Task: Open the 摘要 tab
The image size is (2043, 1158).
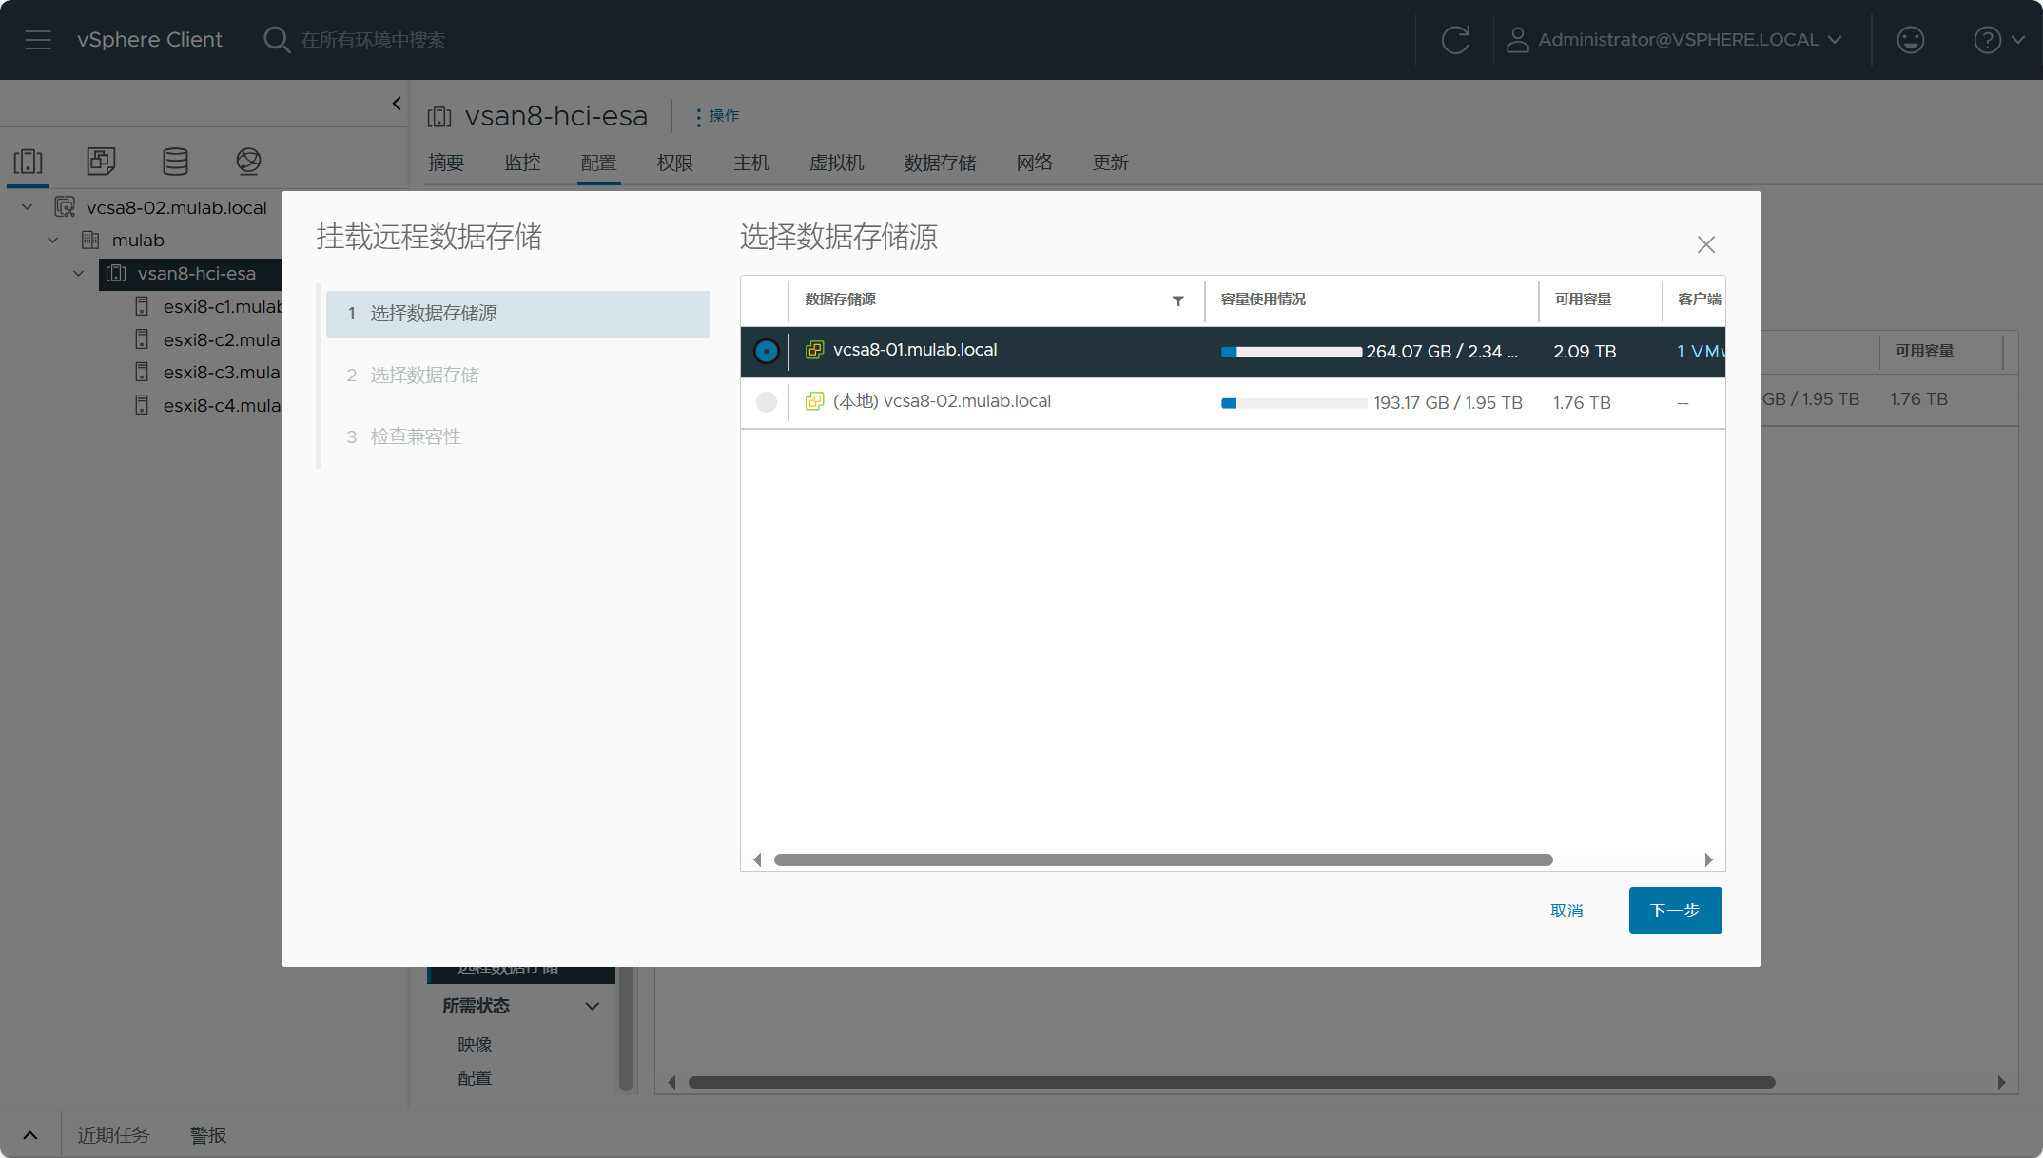Action: point(446,163)
